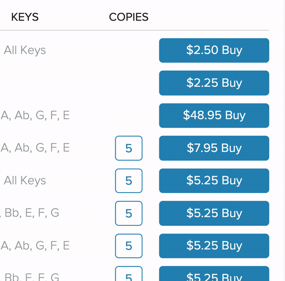Select the keys text in the $48.95 row
The width and height of the screenshot is (285, 281).
pos(35,116)
